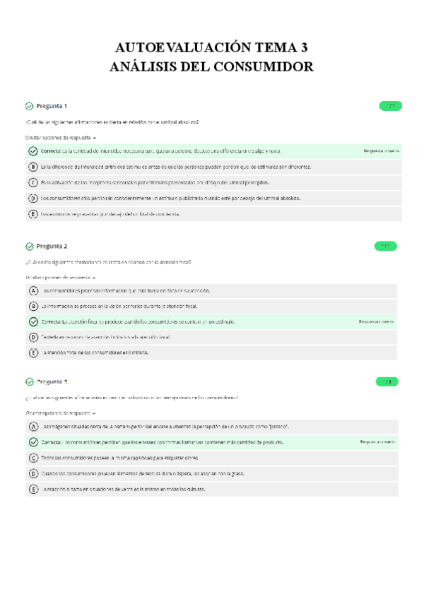The width and height of the screenshot is (424, 599).
Task: Click the 'Autoevaluación Tema 3' title
Action: (x=211, y=48)
